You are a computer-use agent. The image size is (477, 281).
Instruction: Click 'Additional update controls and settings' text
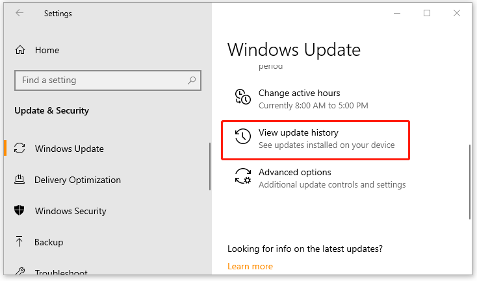[x=332, y=185]
